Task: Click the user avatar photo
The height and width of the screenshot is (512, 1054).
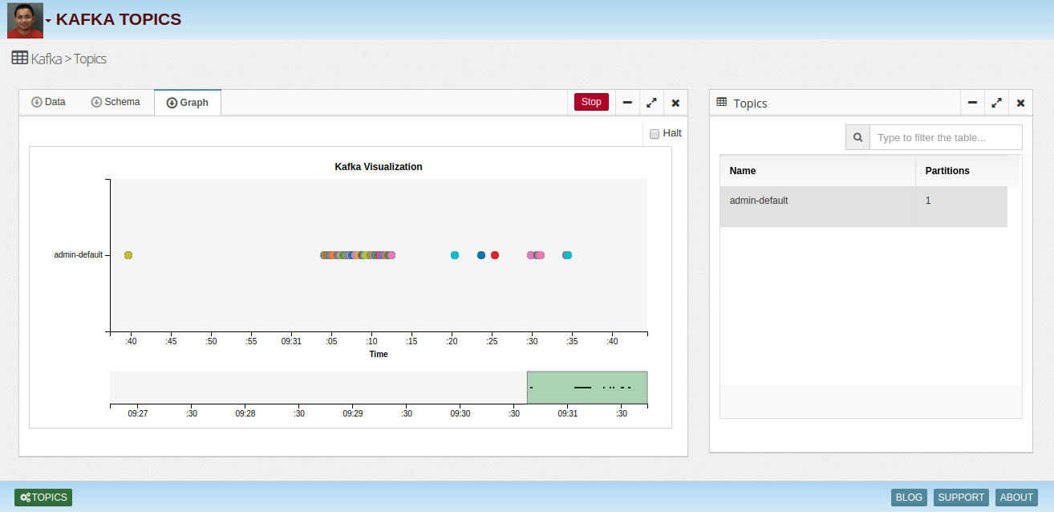Action: [x=25, y=20]
